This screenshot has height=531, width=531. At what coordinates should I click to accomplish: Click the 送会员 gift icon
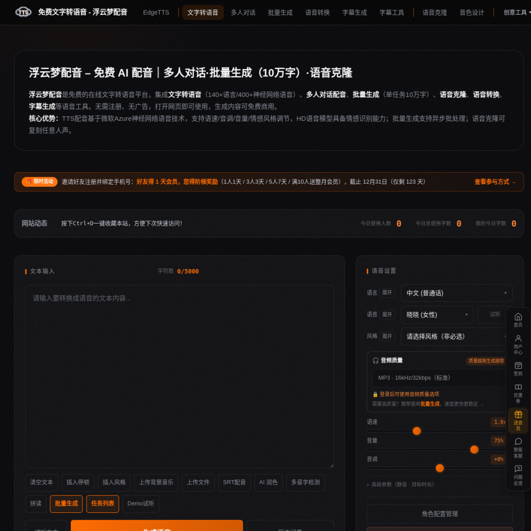click(x=518, y=420)
